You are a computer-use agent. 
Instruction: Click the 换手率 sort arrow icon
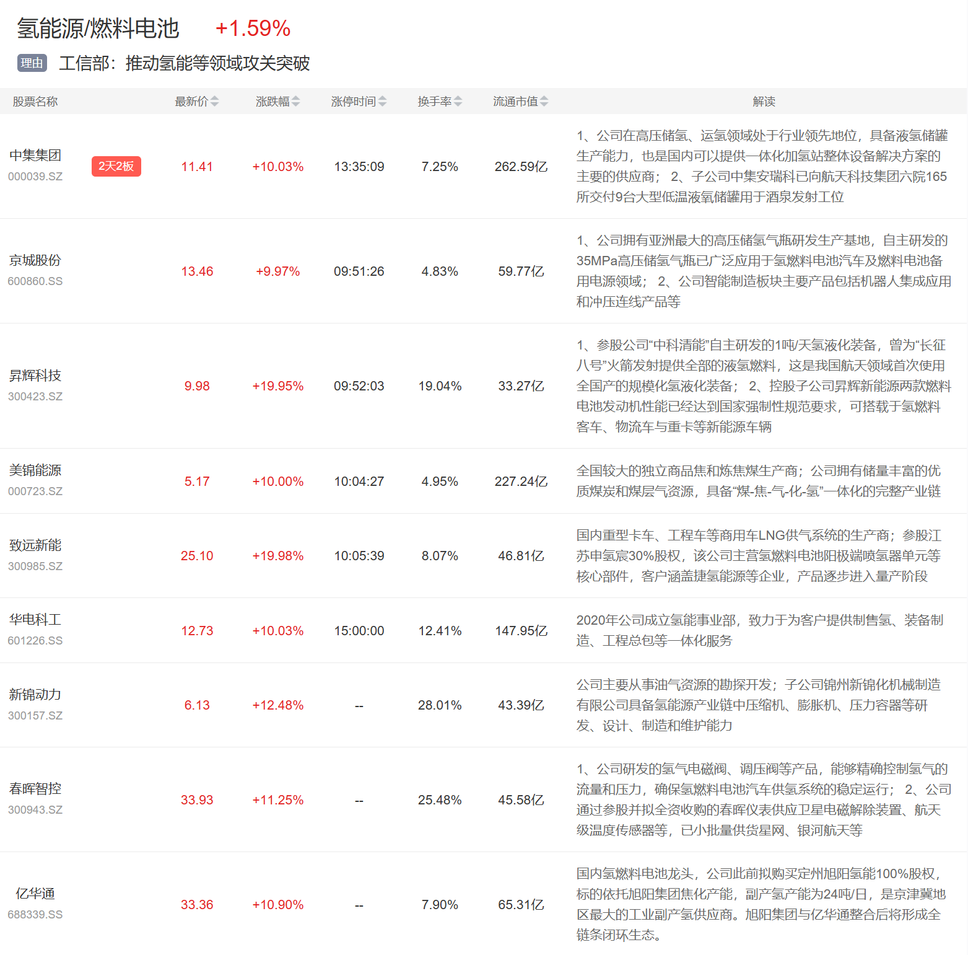pyautogui.click(x=458, y=102)
